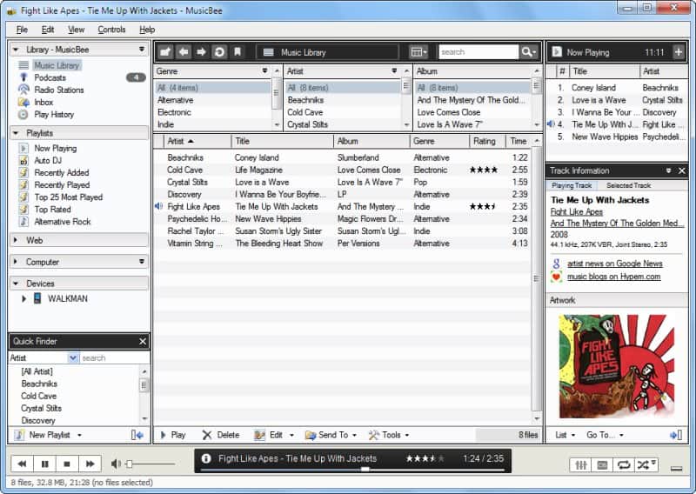This screenshot has height=494, width=696.
Task: Click the volume slider handle
Action: [130, 464]
